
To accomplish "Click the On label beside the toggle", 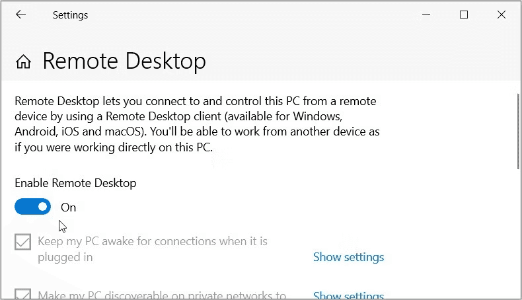I will [69, 207].
